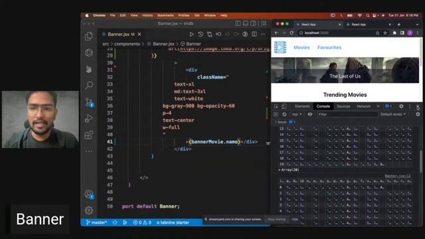The width and height of the screenshot is (425, 239).
Task: Bookmark this page with the star icon
Action: [385, 33]
